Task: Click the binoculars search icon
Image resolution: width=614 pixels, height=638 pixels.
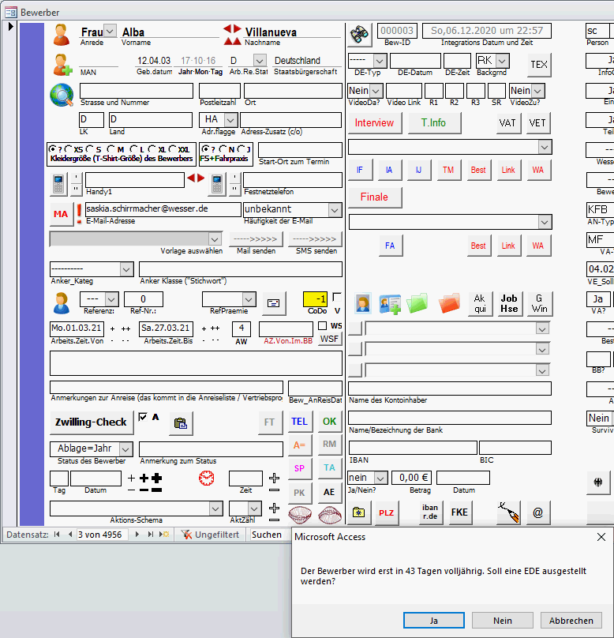Action: click(x=360, y=33)
